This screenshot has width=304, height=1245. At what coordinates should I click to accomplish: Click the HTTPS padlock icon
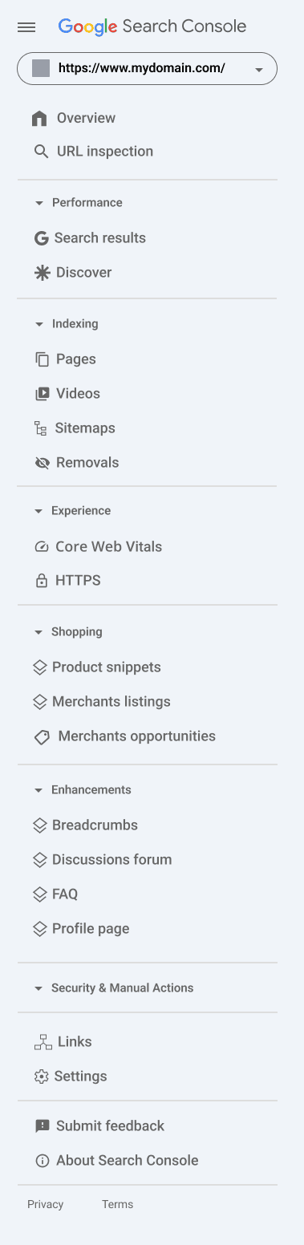coord(42,581)
